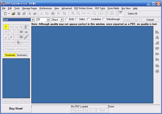Open the dropdown arrow beside New document

coord(9,14)
